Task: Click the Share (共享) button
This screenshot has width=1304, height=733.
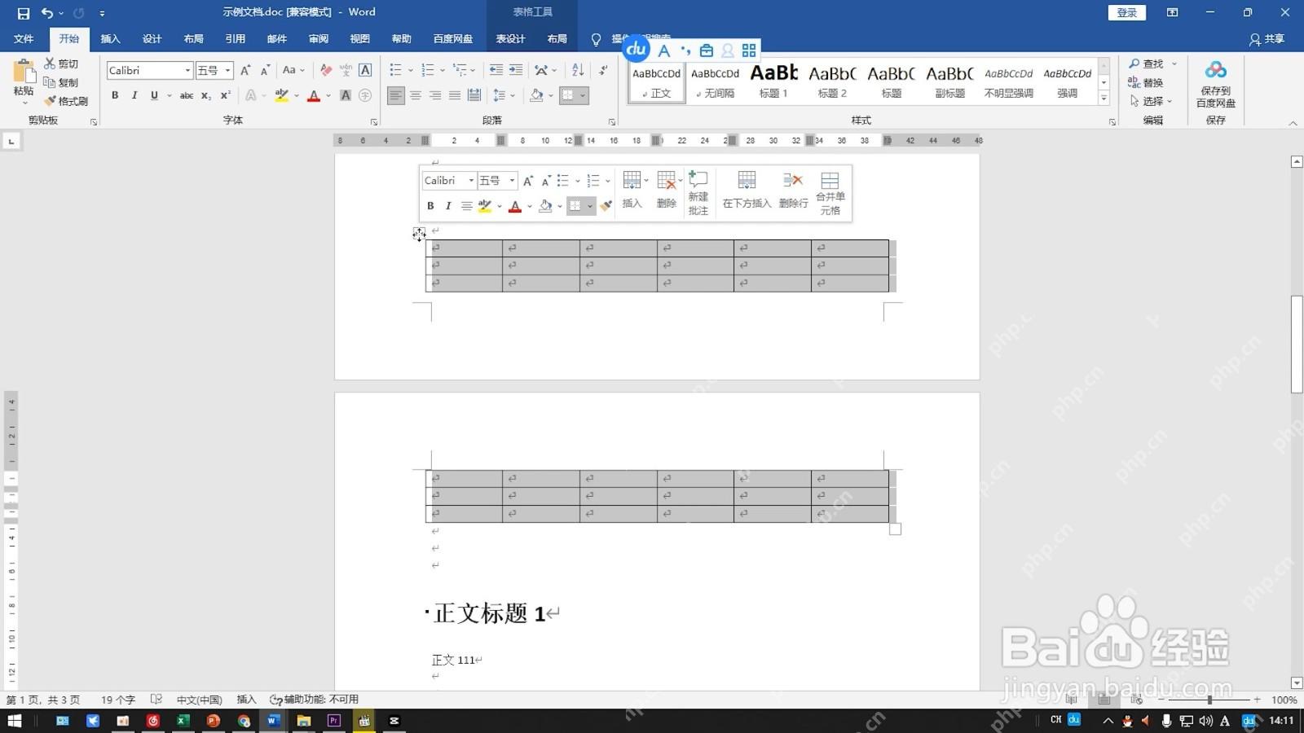Action: (x=1267, y=39)
